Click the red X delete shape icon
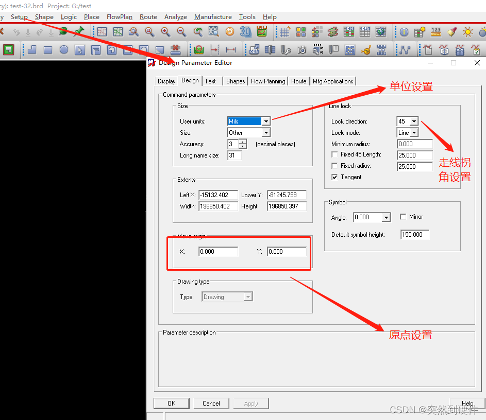 click(x=175, y=49)
